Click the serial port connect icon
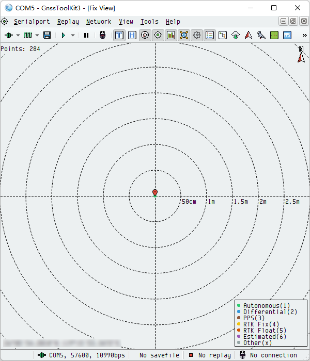This screenshot has height=361, width=310. coord(9,35)
